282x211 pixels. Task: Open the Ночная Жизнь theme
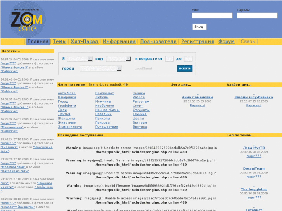107,110
